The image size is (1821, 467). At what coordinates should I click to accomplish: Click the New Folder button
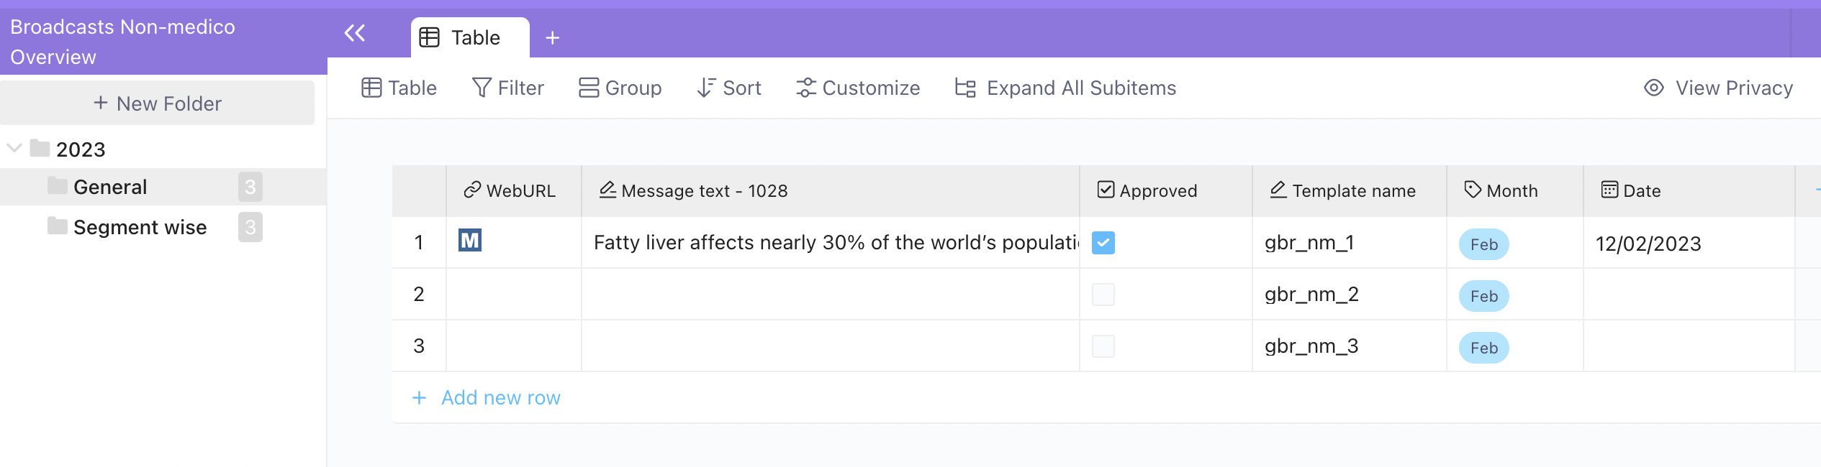click(157, 103)
